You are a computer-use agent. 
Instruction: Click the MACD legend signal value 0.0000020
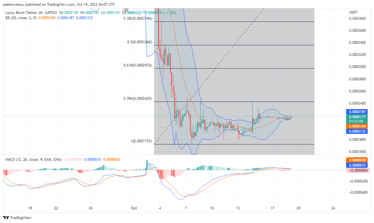pyautogui.click(x=111, y=159)
